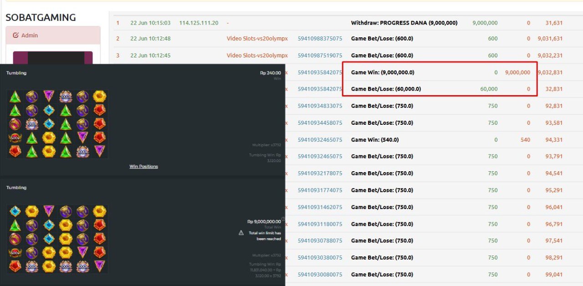The image size is (583, 286).
Task: Click the Game Win: (9,000,000.0) entry
Action: pyautogui.click(x=383, y=72)
